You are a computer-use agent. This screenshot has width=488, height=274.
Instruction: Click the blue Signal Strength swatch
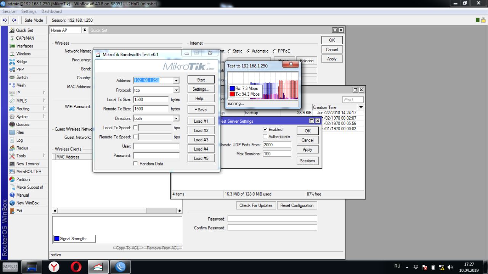[x=57, y=239]
